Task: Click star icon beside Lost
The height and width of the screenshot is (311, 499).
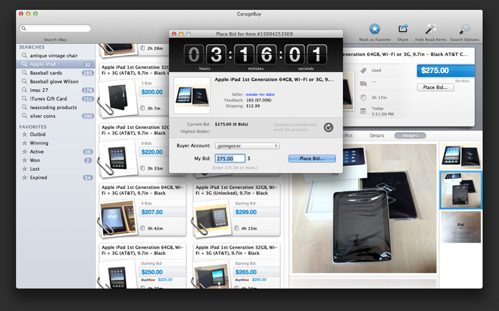Action: click(x=24, y=169)
